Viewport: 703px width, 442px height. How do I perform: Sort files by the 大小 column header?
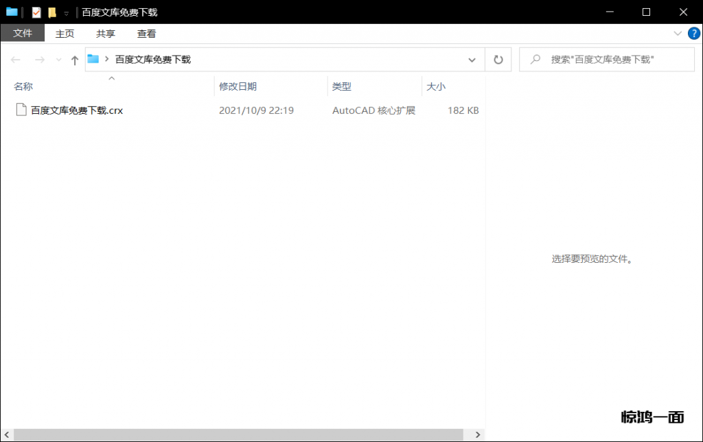tap(436, 86)
